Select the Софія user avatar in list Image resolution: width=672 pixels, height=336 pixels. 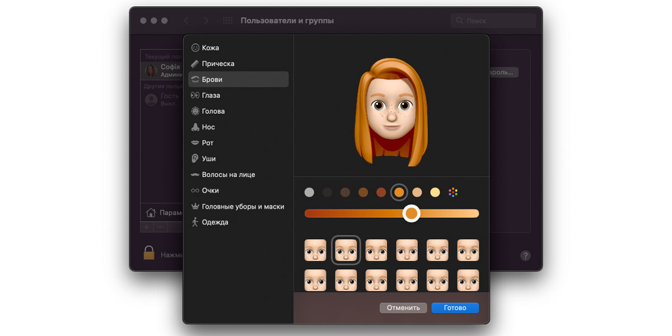point(151,71)
